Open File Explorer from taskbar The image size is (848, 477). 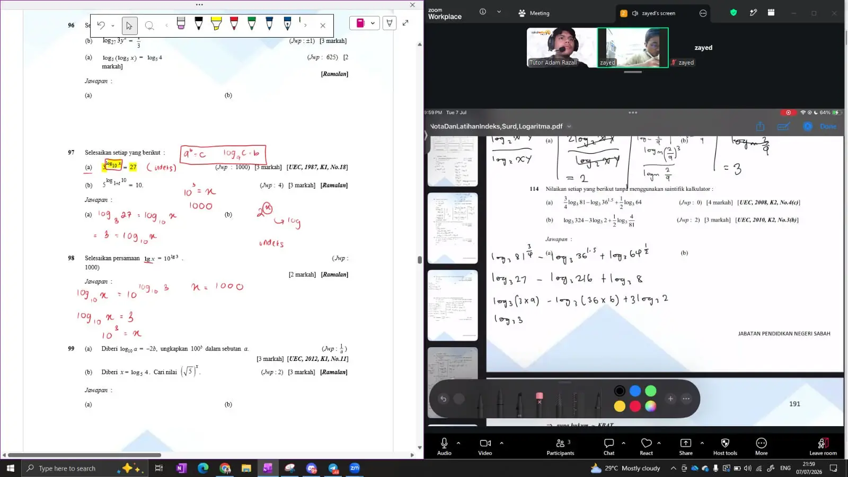point(246,468)
